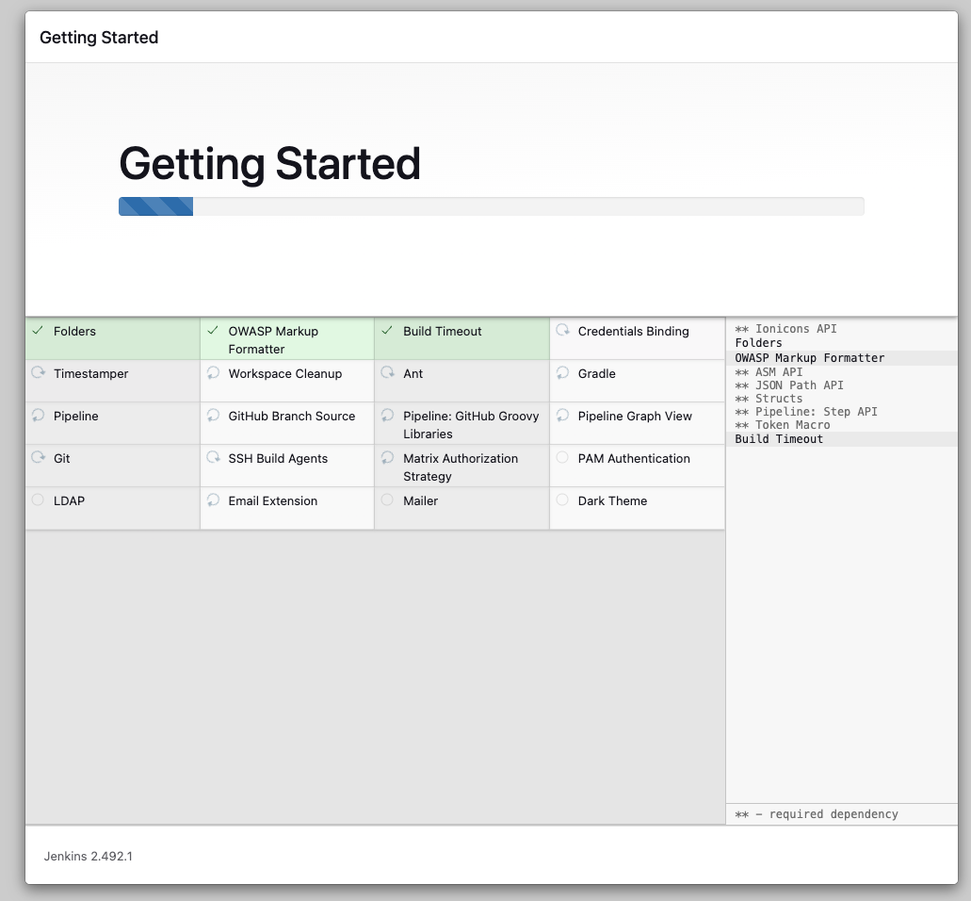Click the Jenkins 2.492.1 version text

click(x=88, y=856)
